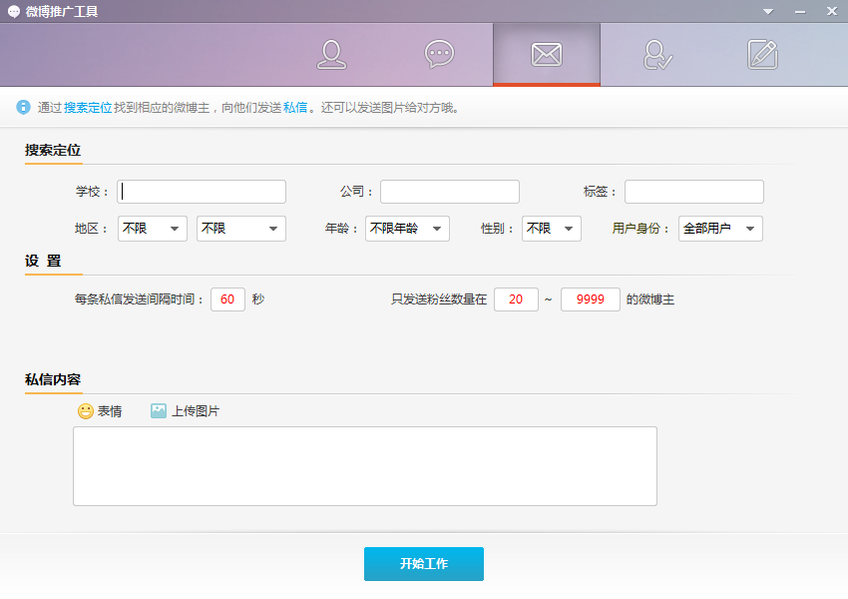The width and height of the screenshot is (848, 599).
Task: Click the 私信 link in the hint
Action: pos(295,108)
